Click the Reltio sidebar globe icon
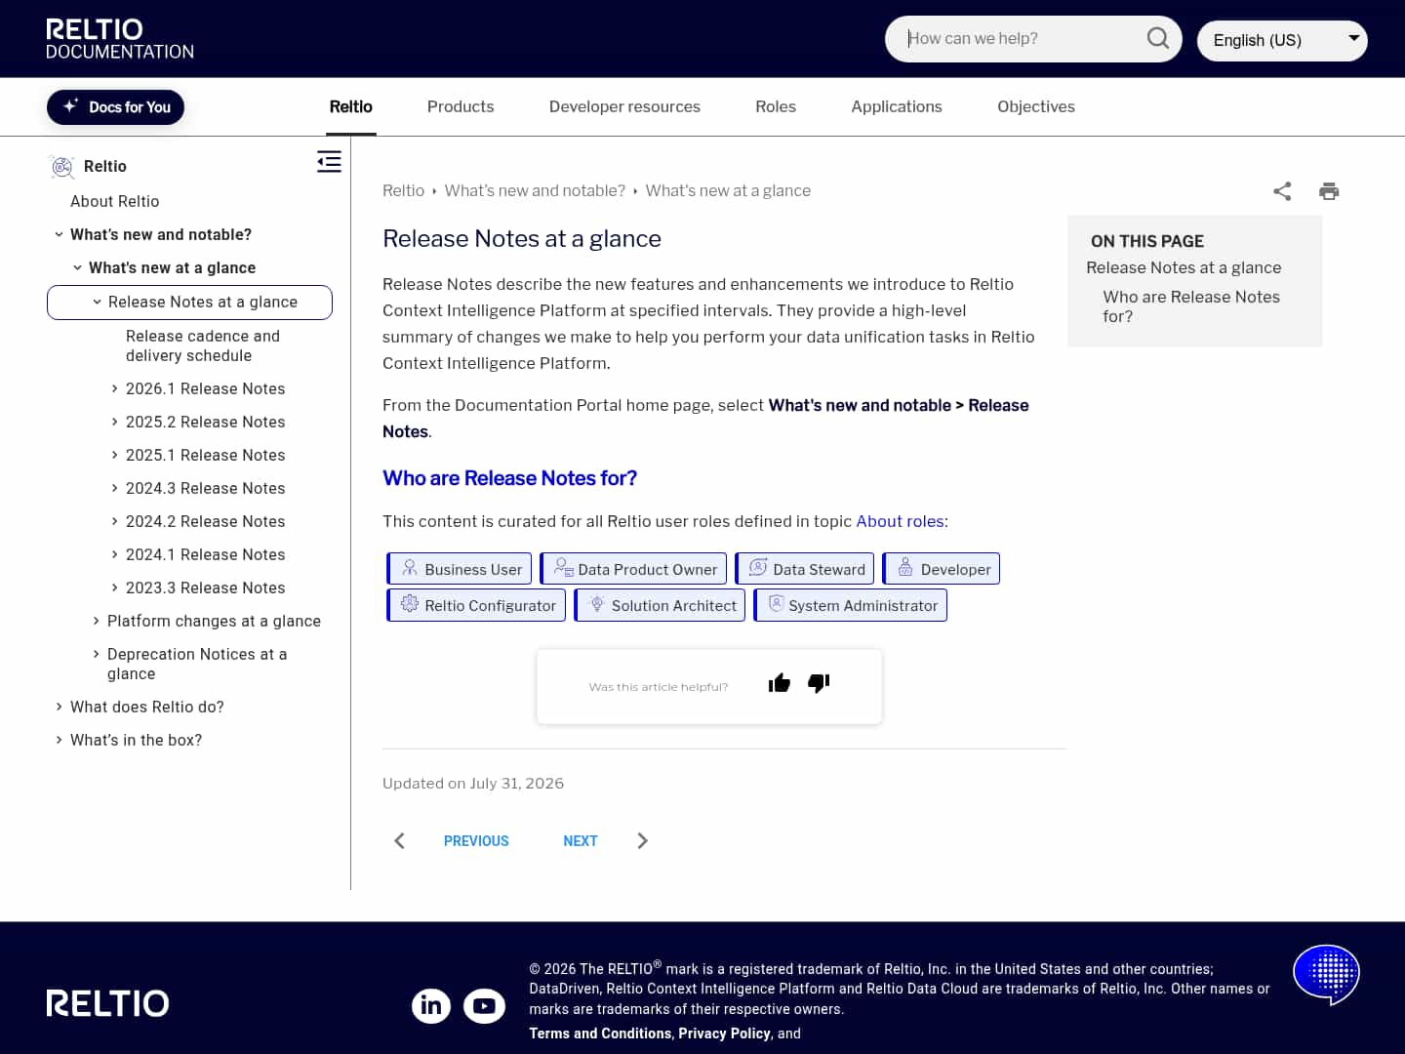 pyautogui.click(x=62, y=167)
